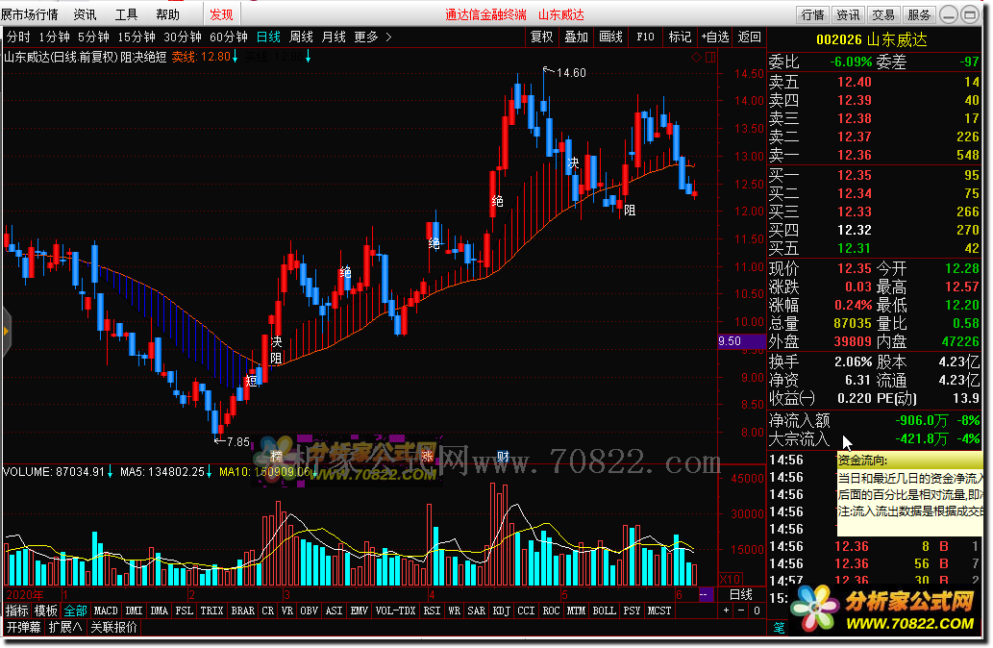
Task: Apply the OBV indicator
Action: pos(309,611)
